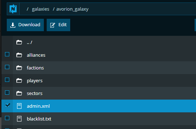This screenshot has height=129, width=196.
Task: Click the admin.xml file icon
Action: coord(19,106)
